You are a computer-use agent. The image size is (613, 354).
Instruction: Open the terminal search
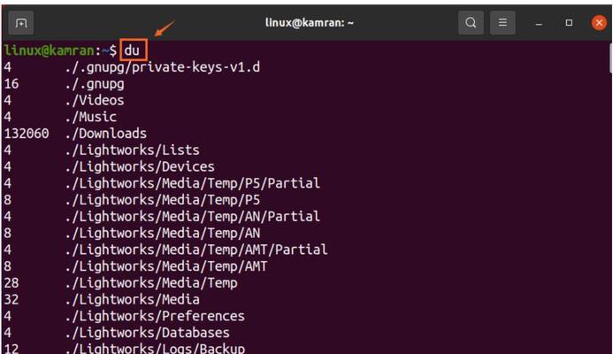[471, 23]
